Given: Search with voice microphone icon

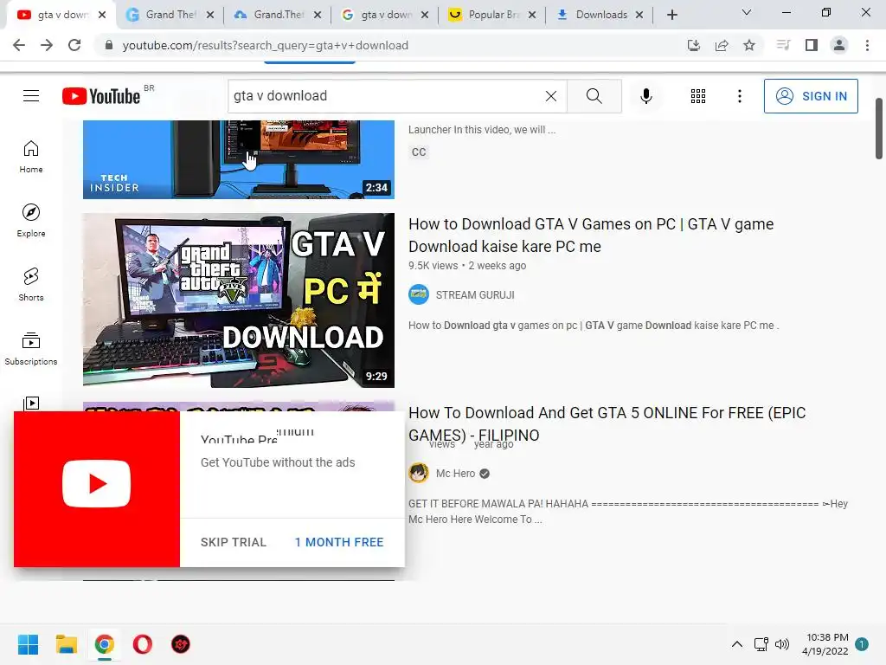Looking at the screenshot, I should coord(645,96).
